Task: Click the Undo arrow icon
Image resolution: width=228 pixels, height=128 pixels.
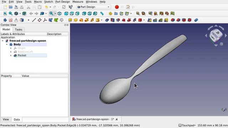Action: click(x=47, y=7)
